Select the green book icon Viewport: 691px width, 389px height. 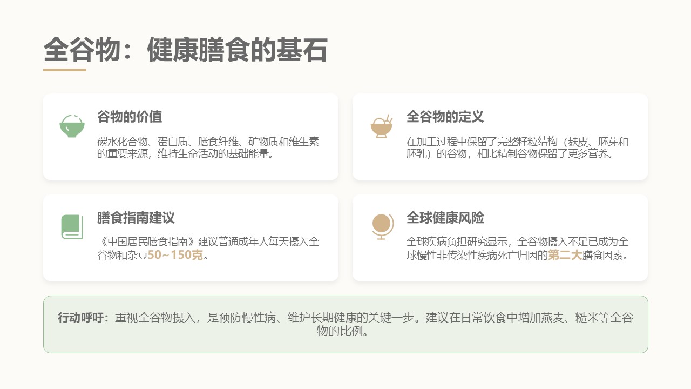tap(72, 227)
